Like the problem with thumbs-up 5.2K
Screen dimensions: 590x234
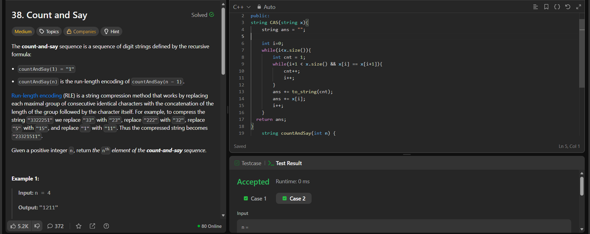tap(19, 226)
